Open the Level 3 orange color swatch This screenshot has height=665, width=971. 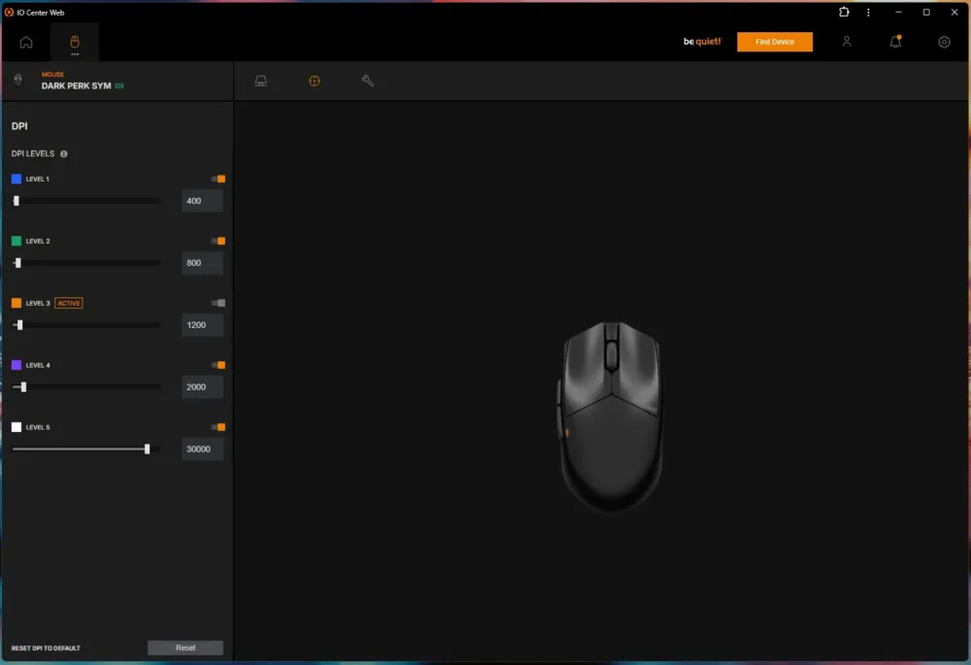(17, 303)
